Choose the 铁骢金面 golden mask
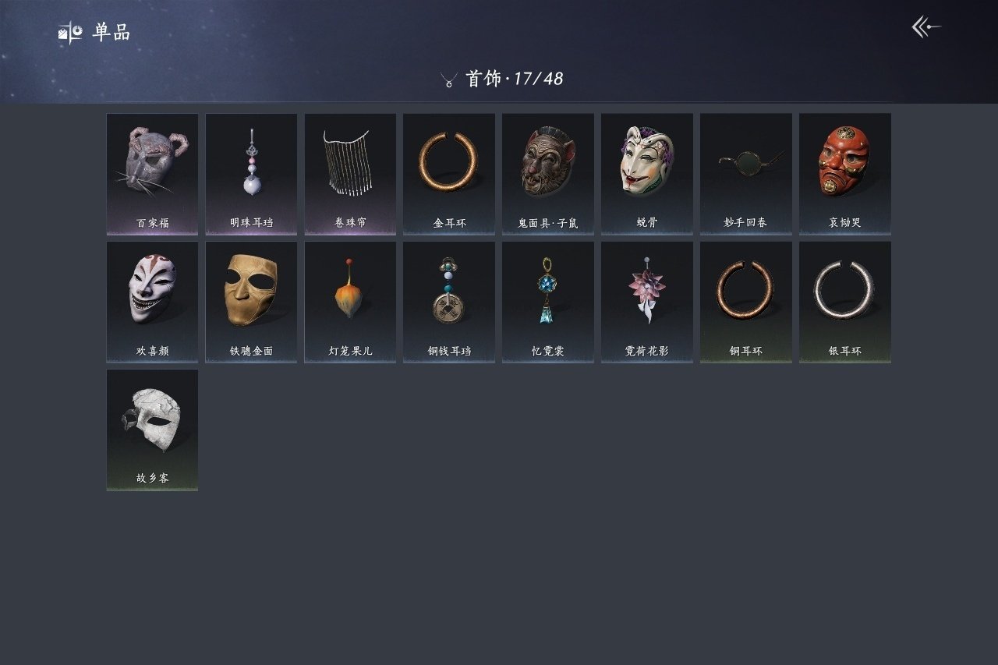This screenshot has height=665, width=998. click(251, 302)
